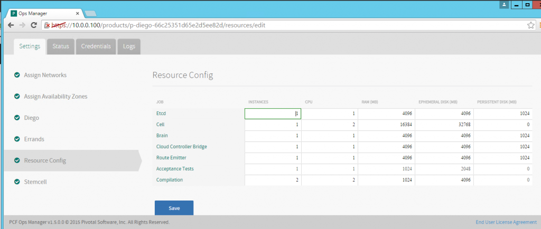
Task: Click the Compilation job name
Action: pyautogui.click(x=170, y=180)
